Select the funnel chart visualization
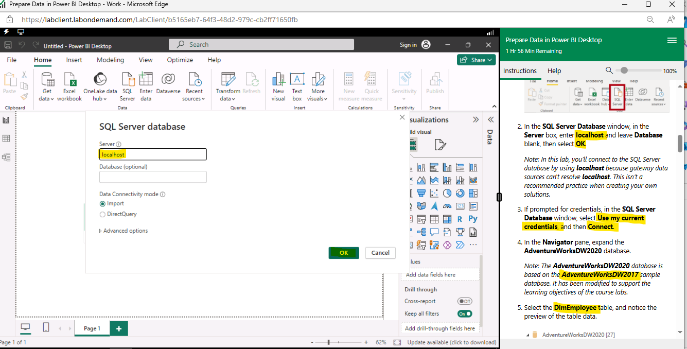687x349 pixels. [421, 193]
